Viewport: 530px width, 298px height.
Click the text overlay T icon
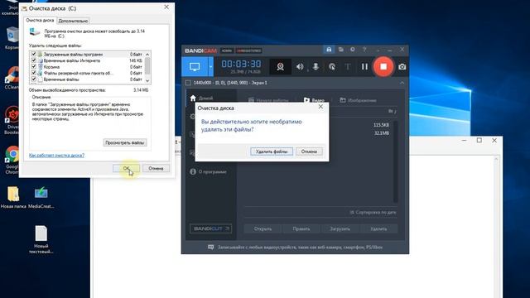pos(348,66)
